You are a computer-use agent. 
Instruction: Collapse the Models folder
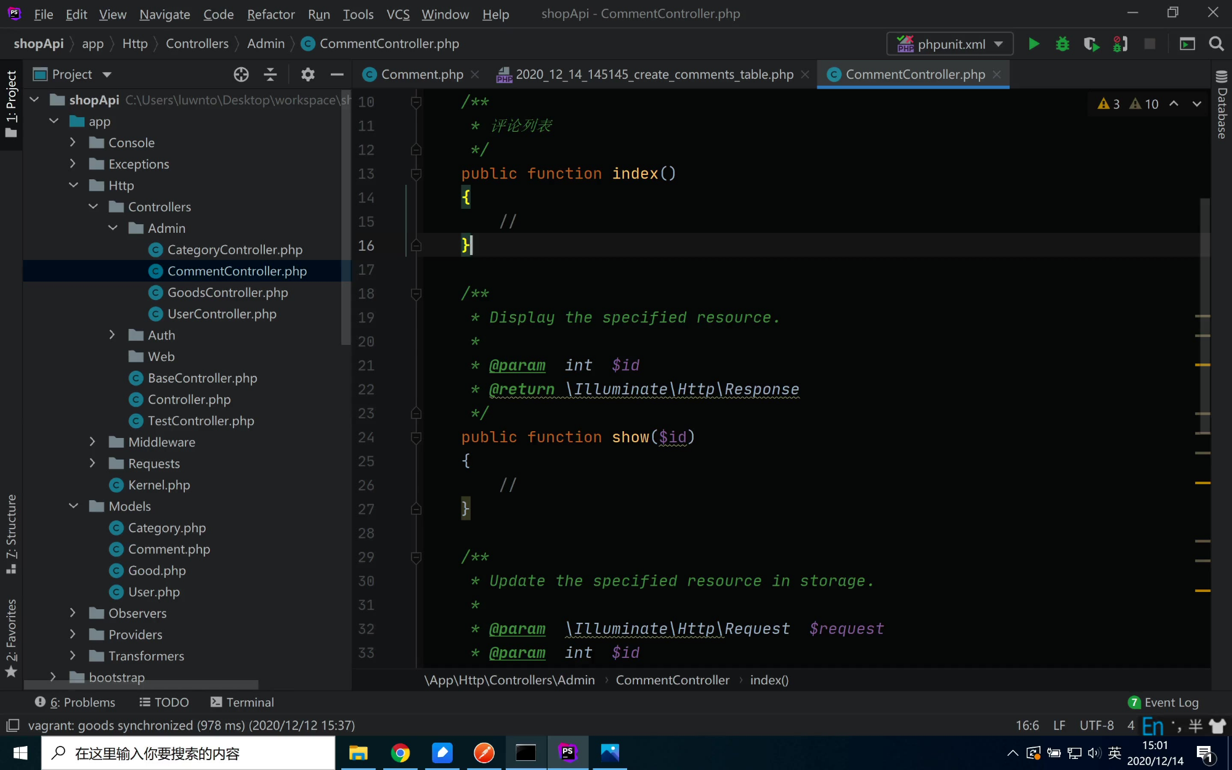[73, 506]
